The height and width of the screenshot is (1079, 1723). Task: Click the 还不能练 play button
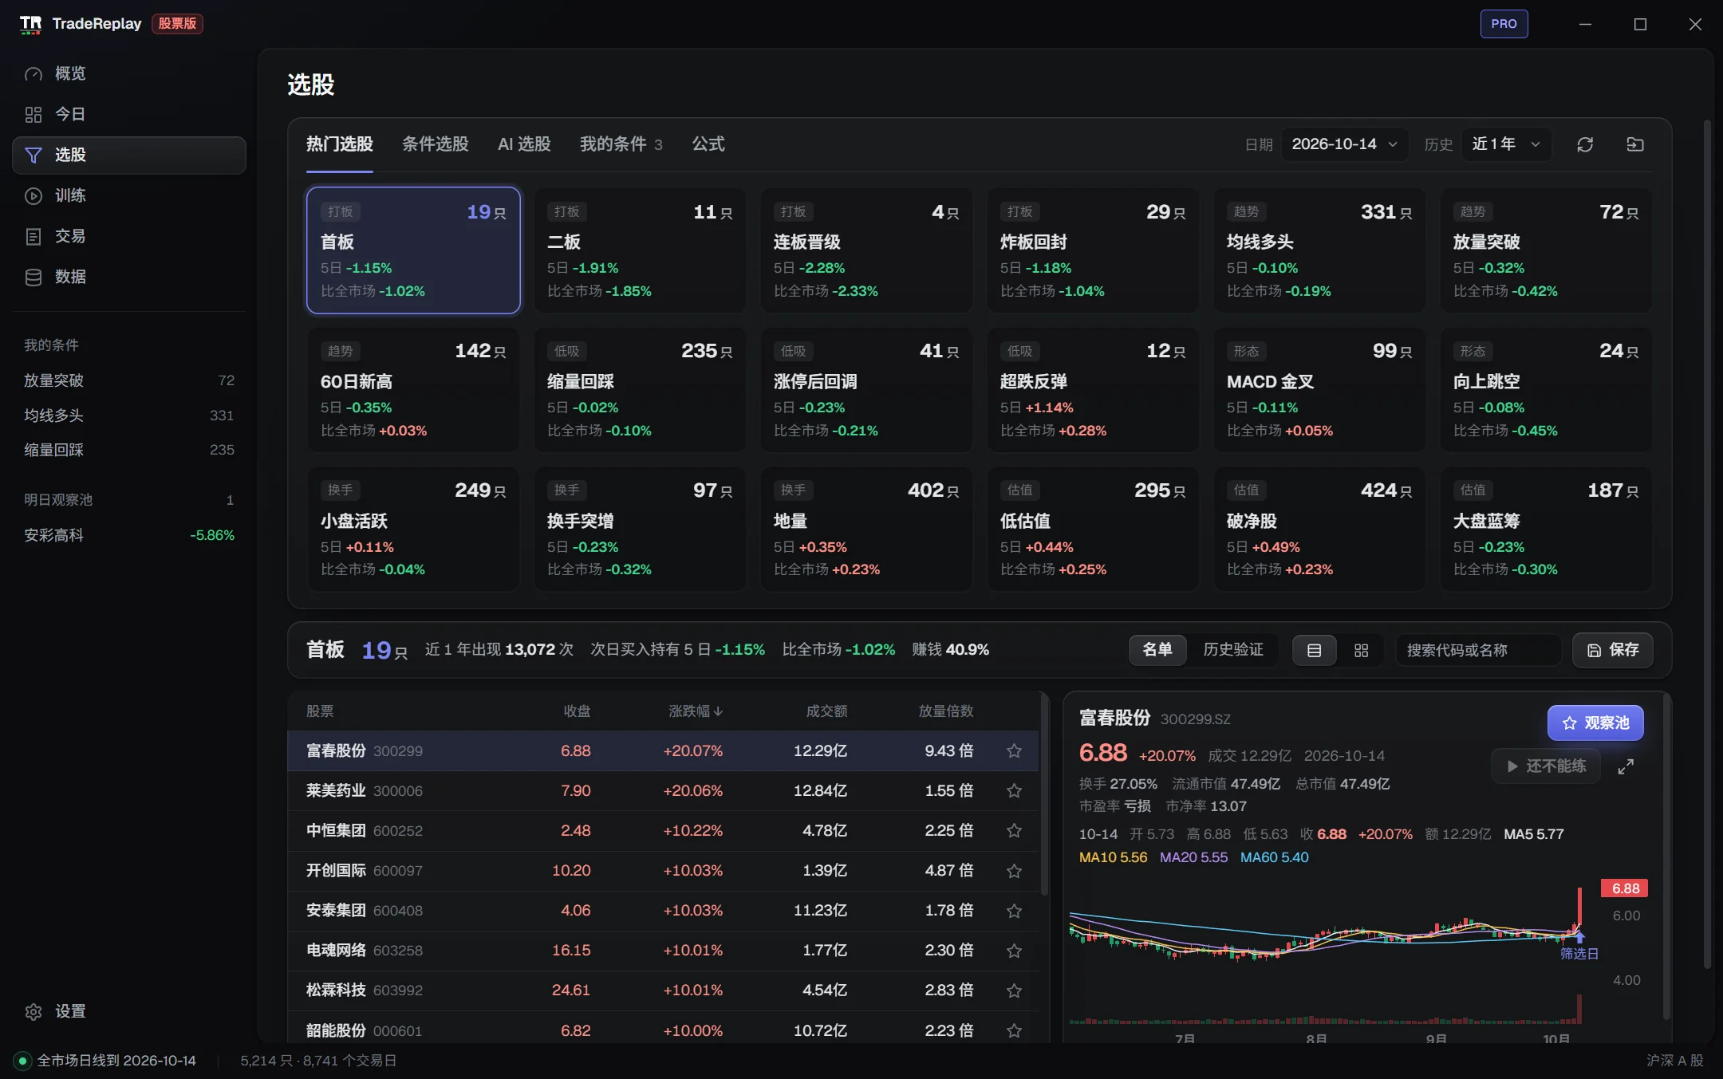pyautogui.click(x=1546, y=766)
